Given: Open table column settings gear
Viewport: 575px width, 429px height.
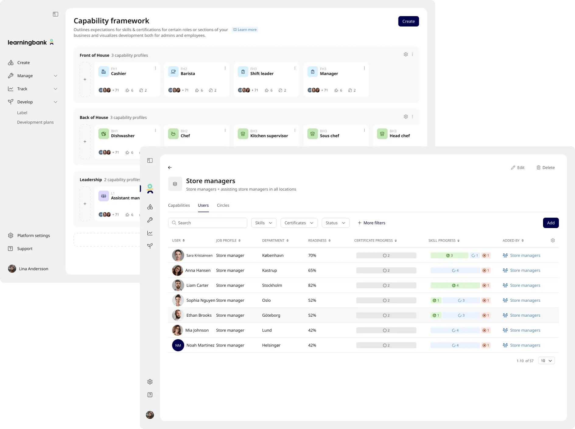Looking at the screenshot, I should coord(553,241).
